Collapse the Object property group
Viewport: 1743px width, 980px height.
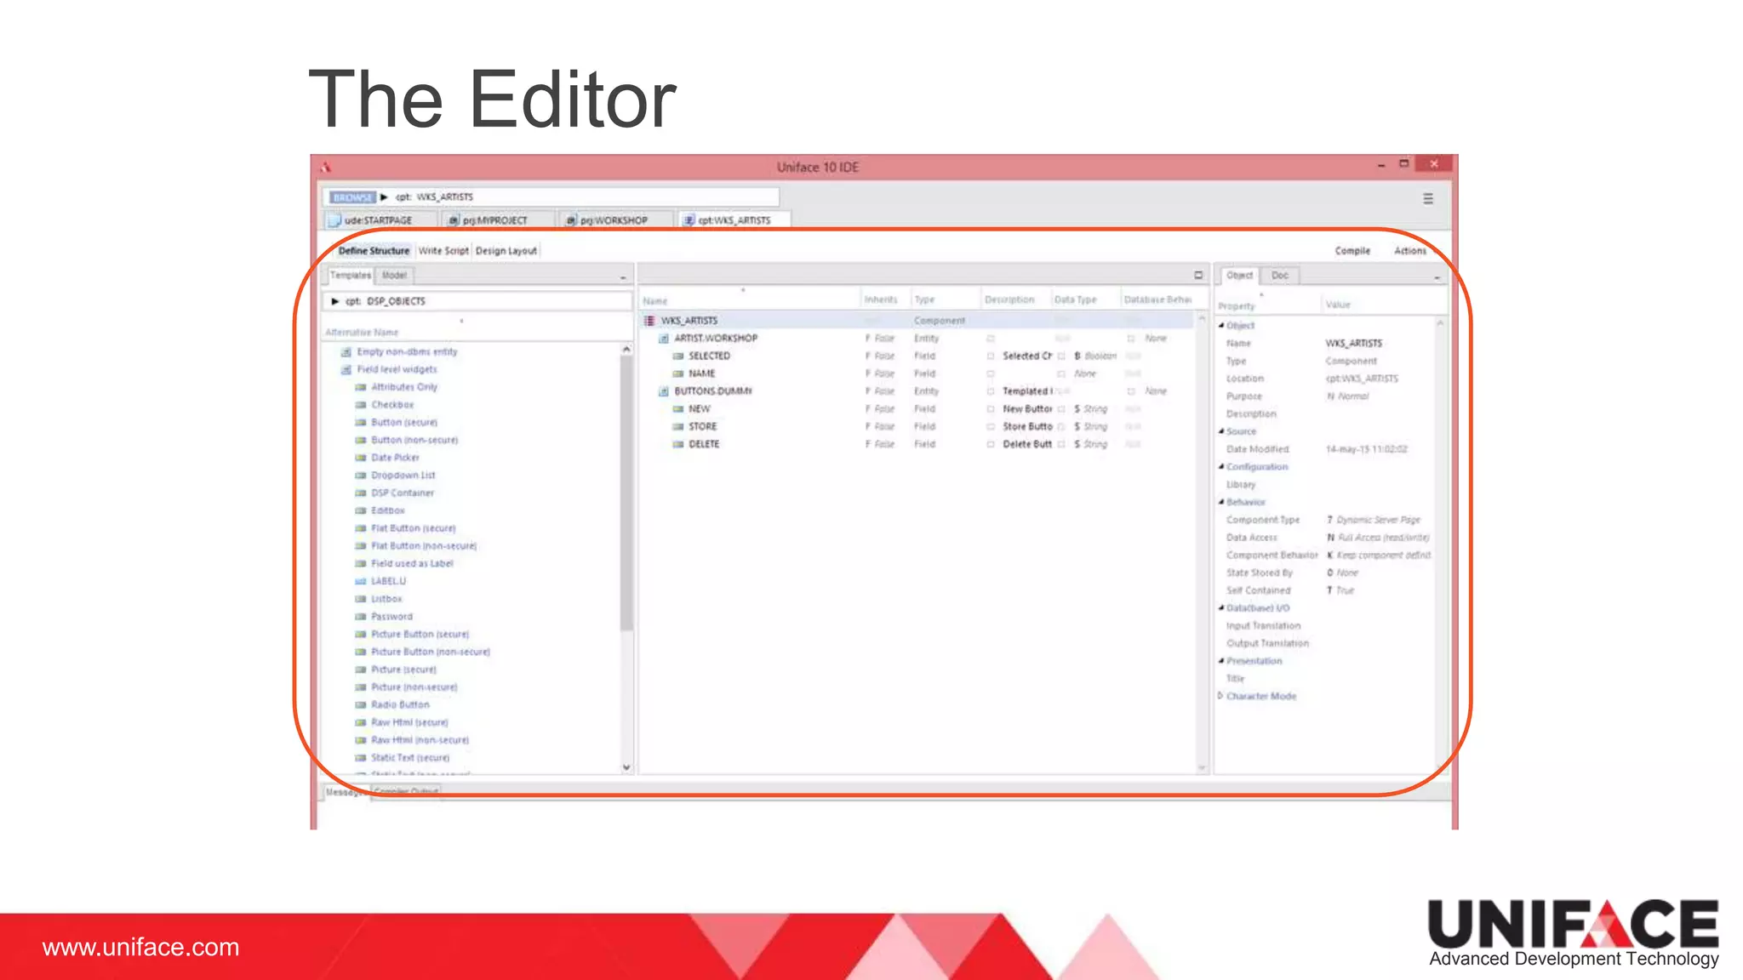coord(1221,326)
